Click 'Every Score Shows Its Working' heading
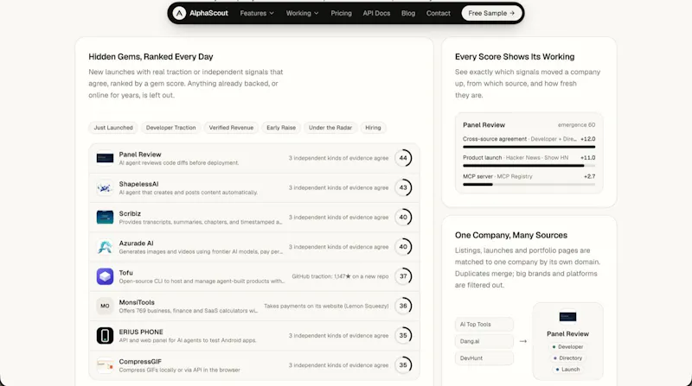 515,57
